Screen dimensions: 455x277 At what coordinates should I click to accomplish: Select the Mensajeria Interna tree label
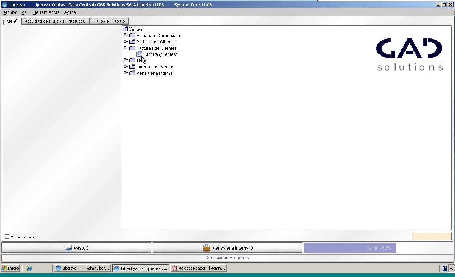[x=155, y=73]
